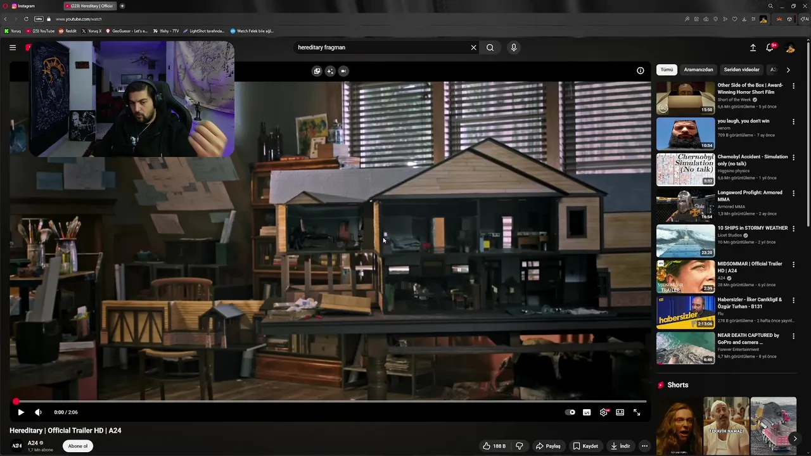Open options menu for Longsword Profight video
Screen dimensions: 811x456
[x=793, y=193]
